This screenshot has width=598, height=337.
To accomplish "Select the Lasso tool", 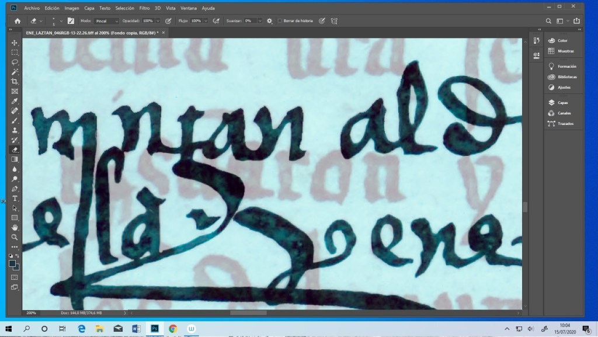I will point(15,62).
